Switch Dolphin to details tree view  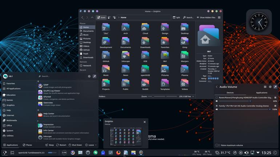coord(114,17)
